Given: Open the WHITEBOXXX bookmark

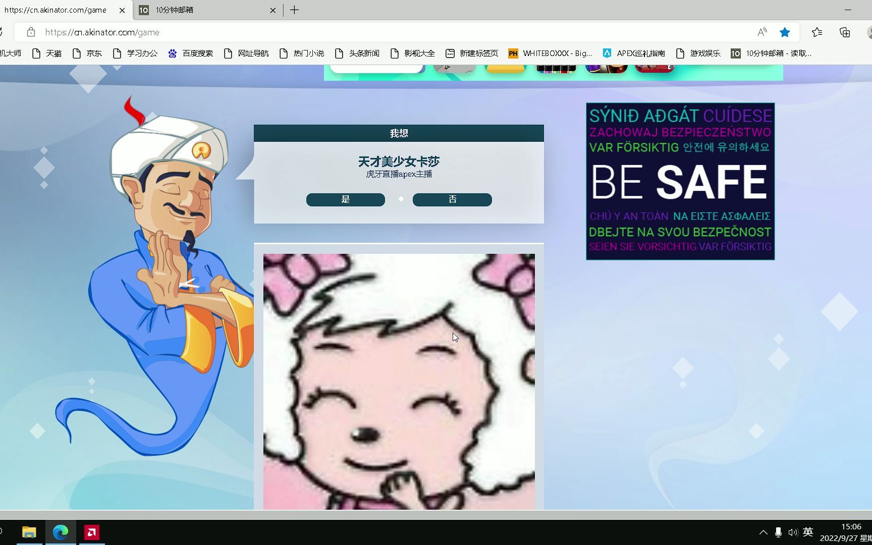Looking at the screenshot, I should 550,53.
